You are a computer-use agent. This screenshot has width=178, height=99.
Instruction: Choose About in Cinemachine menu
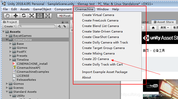tap(87, 77)
